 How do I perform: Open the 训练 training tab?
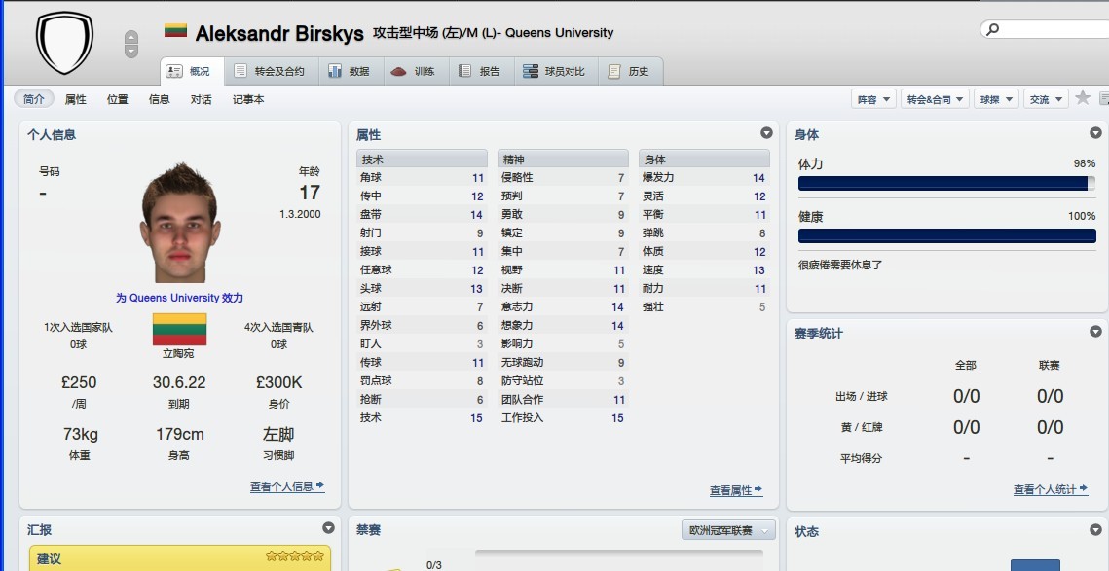pos(416,71)
